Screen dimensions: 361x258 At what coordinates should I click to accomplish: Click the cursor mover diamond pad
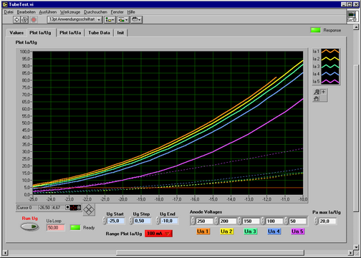(x=89, y=210)
